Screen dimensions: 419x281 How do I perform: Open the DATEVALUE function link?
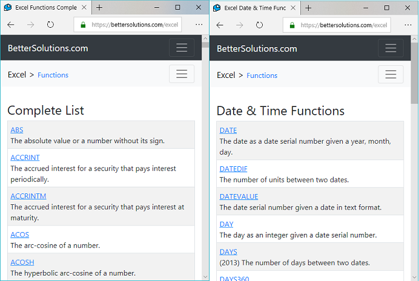(x=239, y=197)
